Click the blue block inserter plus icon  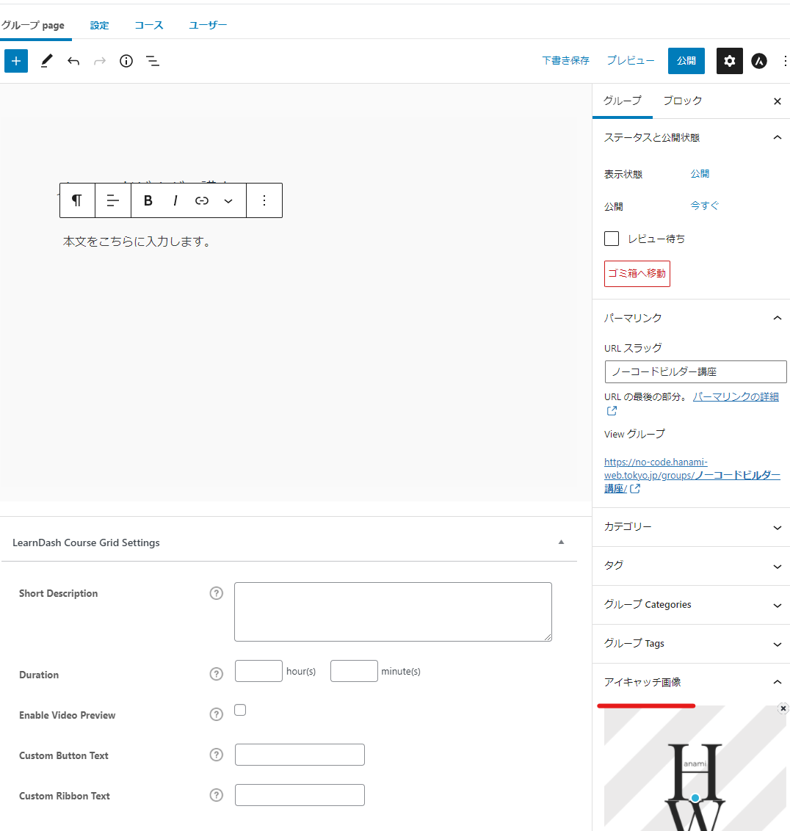tap(16, 61)
